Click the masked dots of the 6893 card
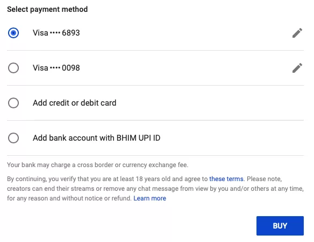 (55, 33)
